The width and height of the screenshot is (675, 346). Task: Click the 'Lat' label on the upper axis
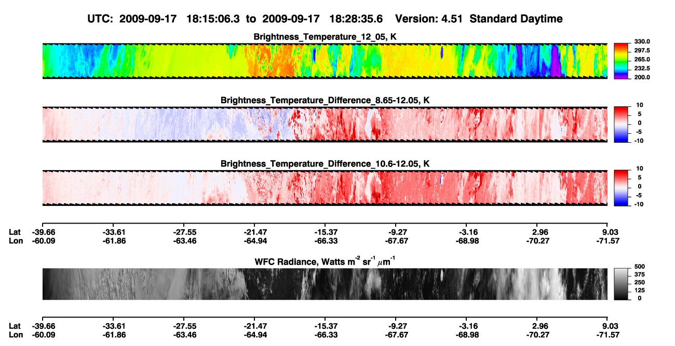tap(15, 232)
